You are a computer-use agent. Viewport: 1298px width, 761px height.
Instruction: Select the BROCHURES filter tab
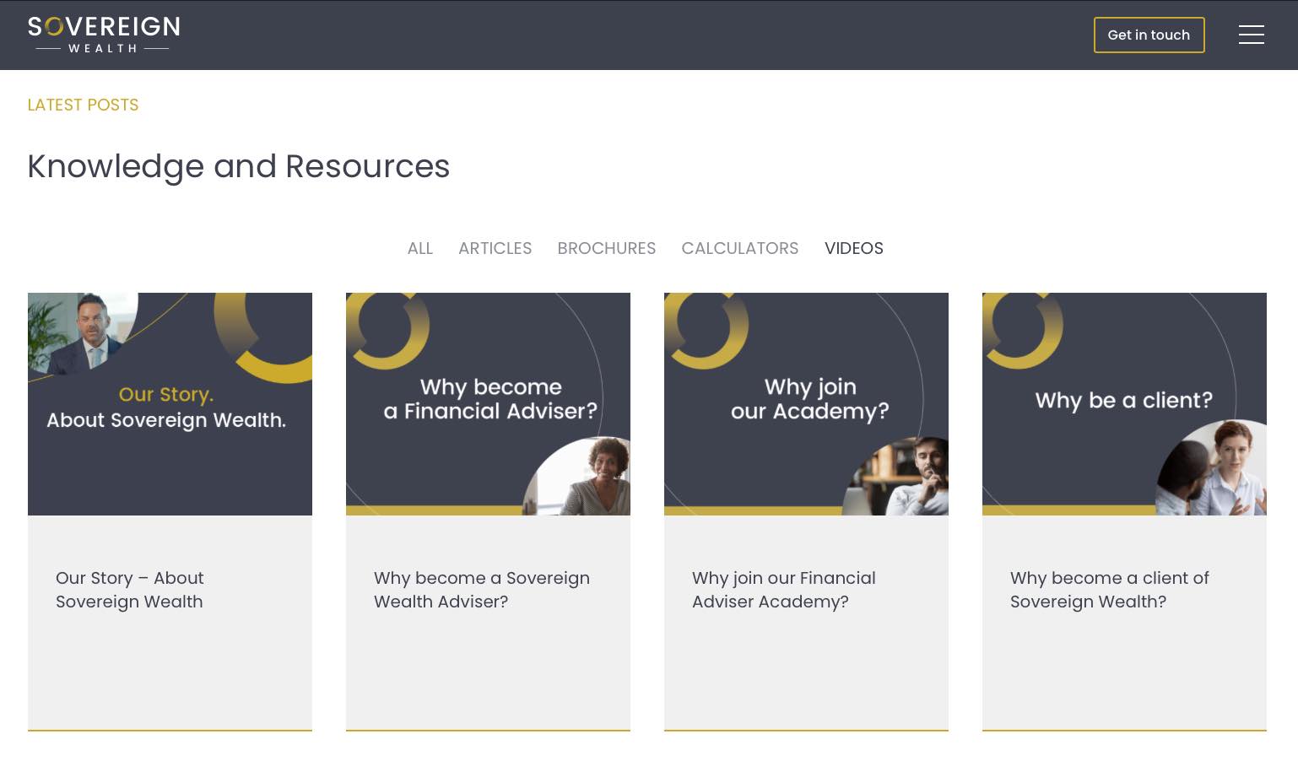coord(606,248)
